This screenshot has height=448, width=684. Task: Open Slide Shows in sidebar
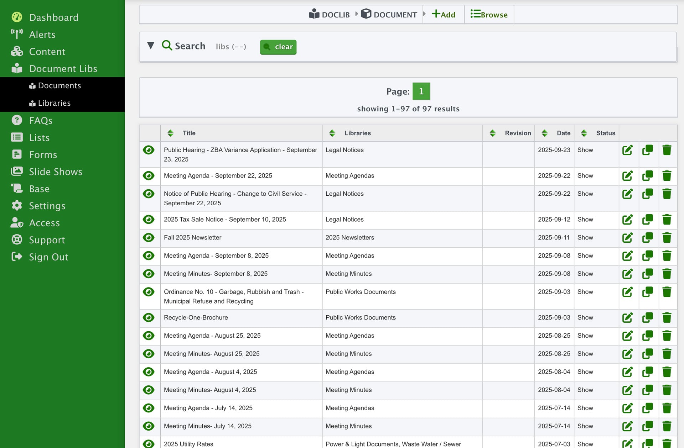[55, 172]
